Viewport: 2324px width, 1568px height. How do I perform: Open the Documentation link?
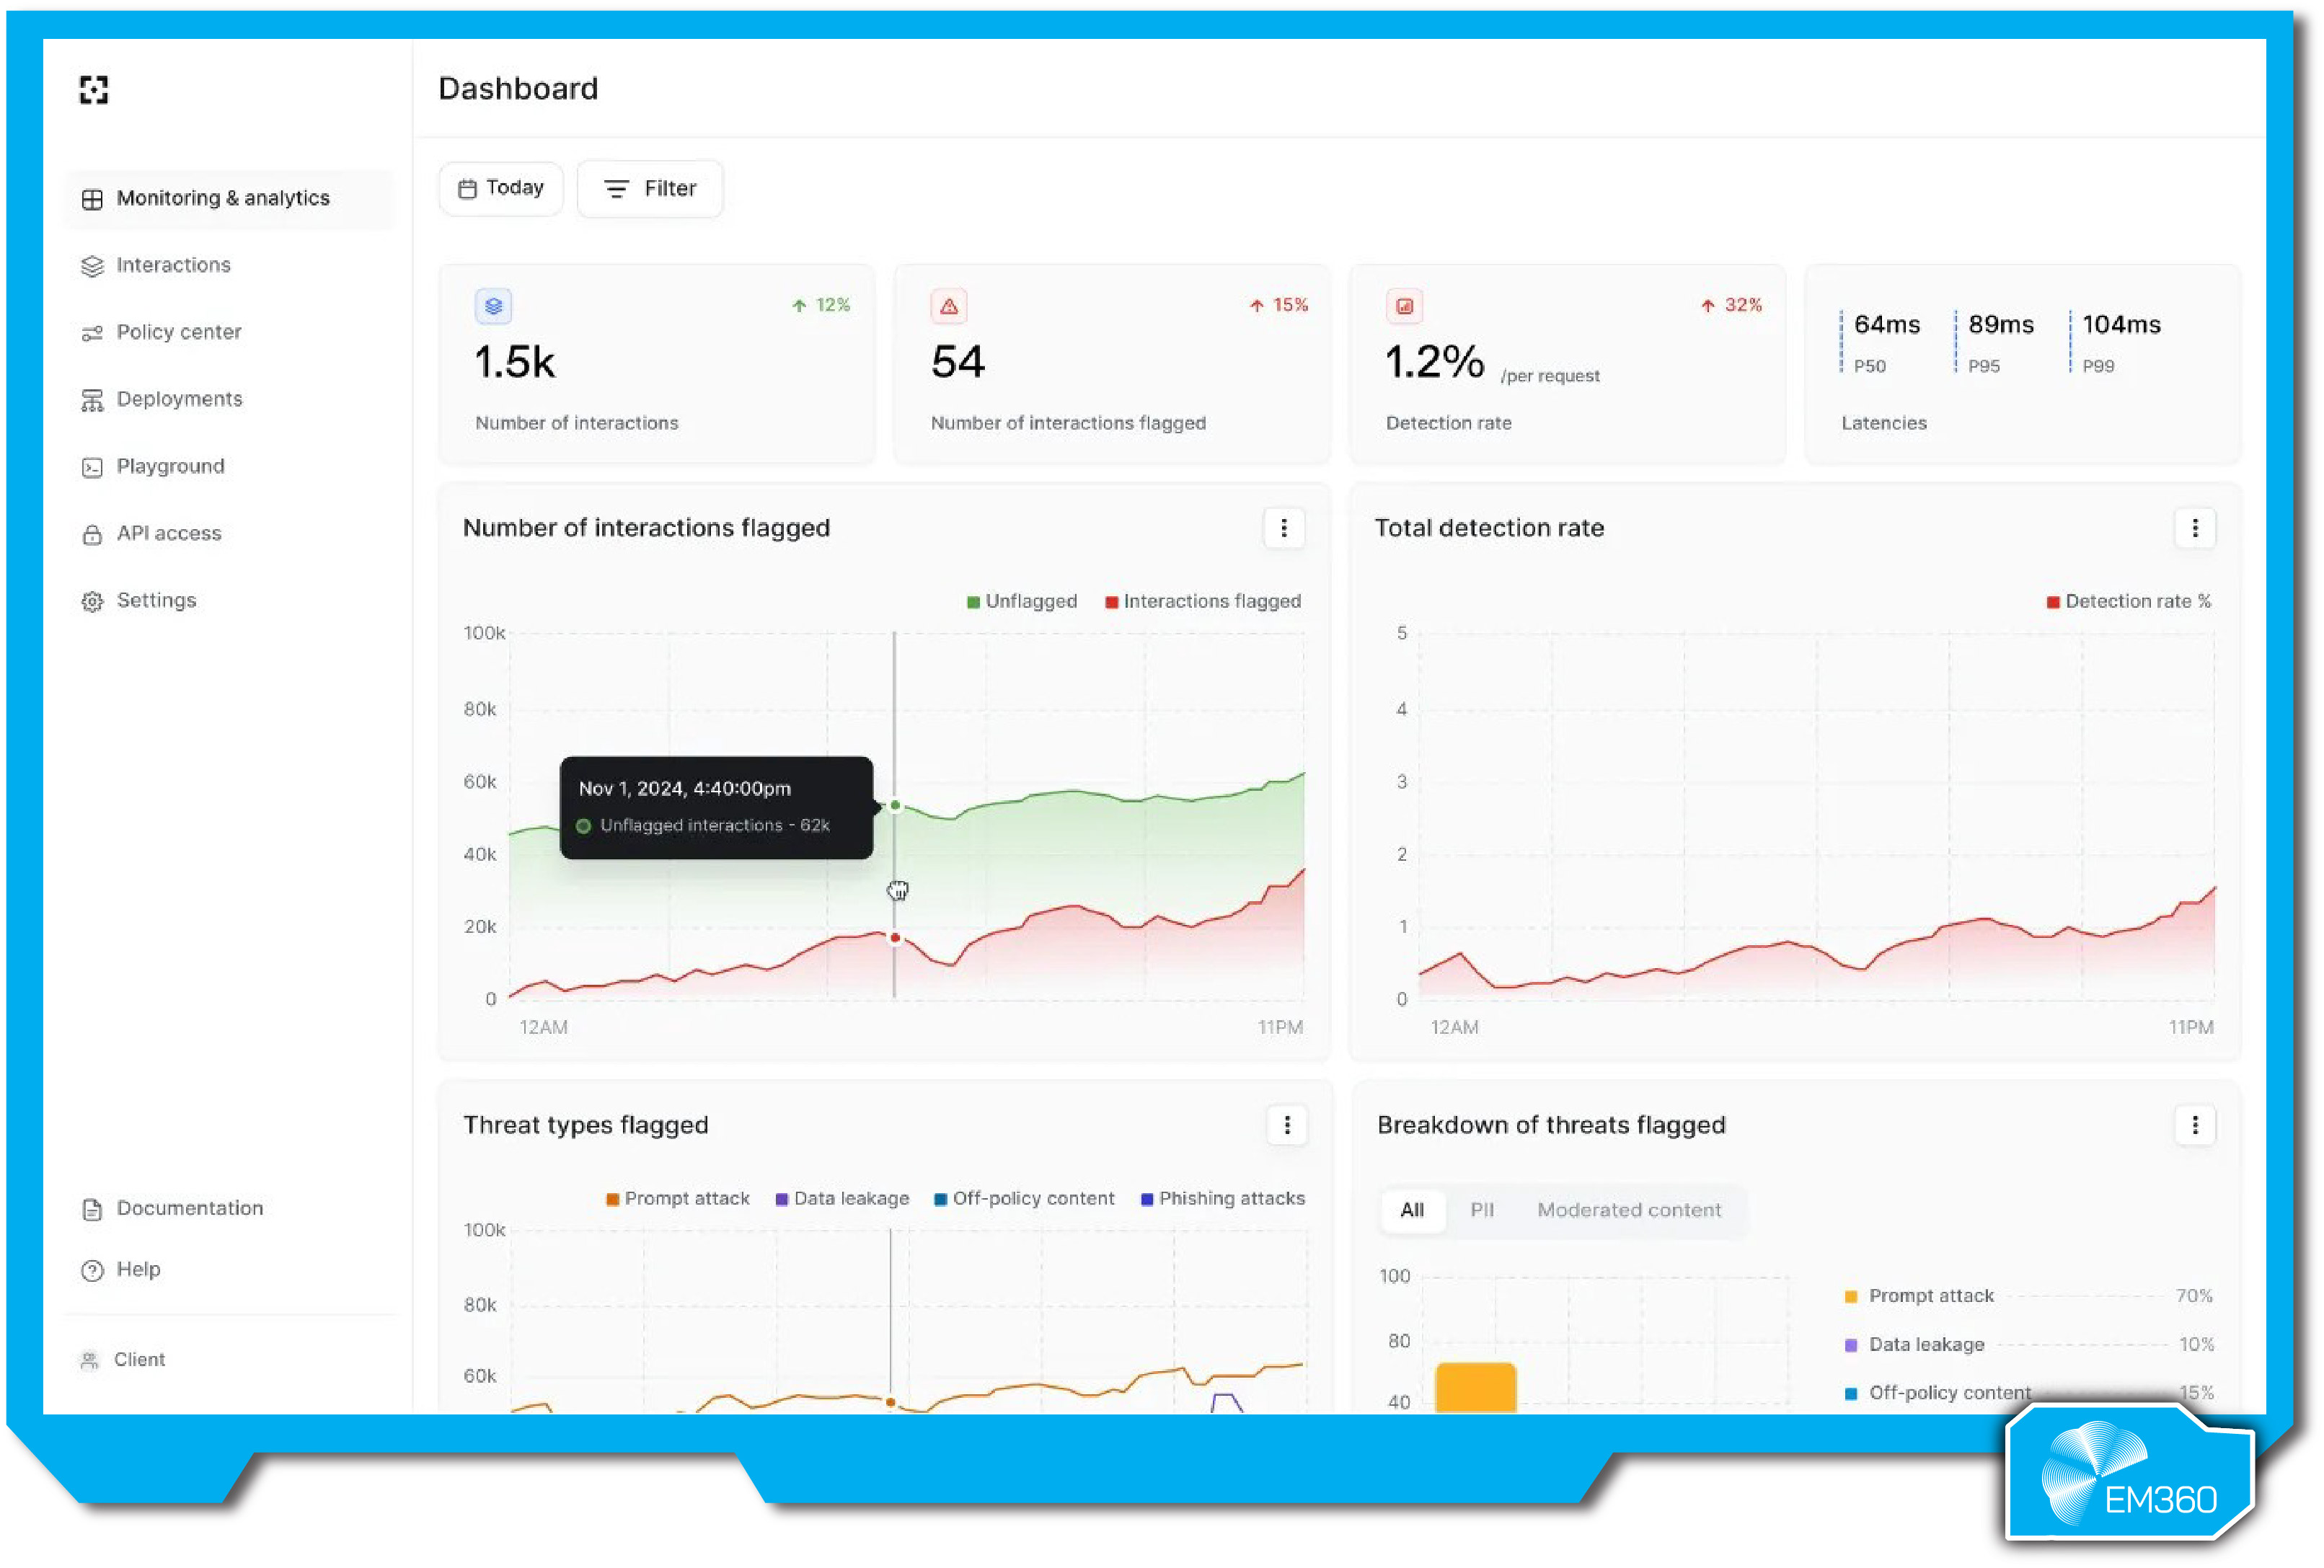[x=188, y=1208]
